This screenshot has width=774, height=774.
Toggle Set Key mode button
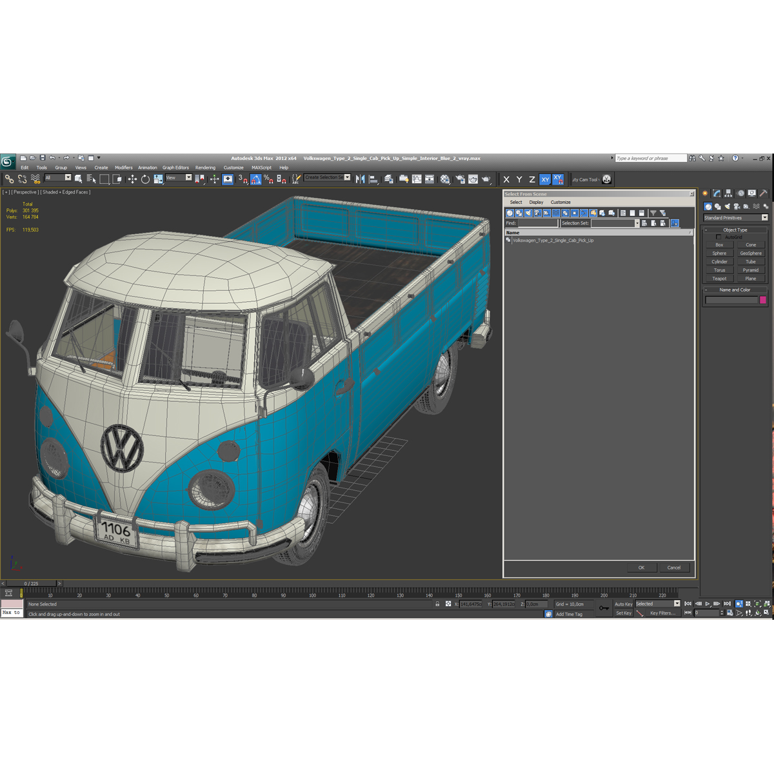[624, 613]
